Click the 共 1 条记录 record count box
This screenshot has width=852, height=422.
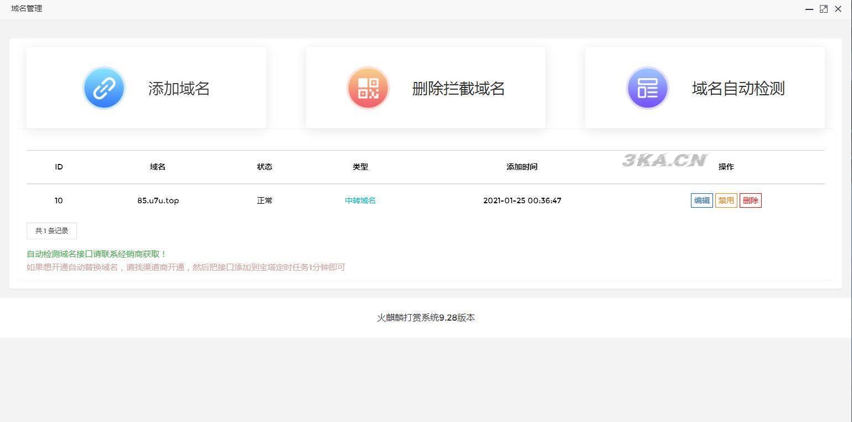point(51,231)
